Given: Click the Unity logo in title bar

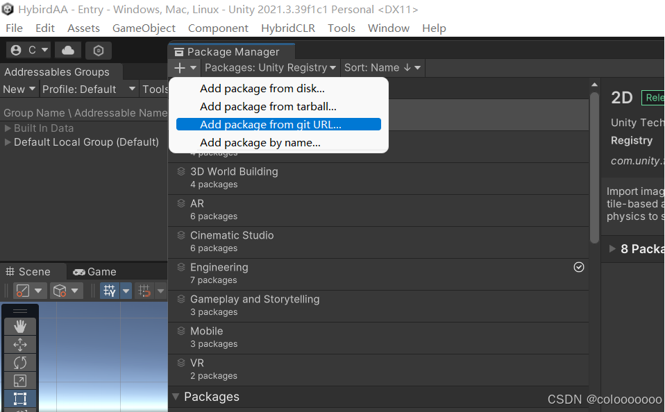Looking at the screenshot, I should click(x=8, y=9).
